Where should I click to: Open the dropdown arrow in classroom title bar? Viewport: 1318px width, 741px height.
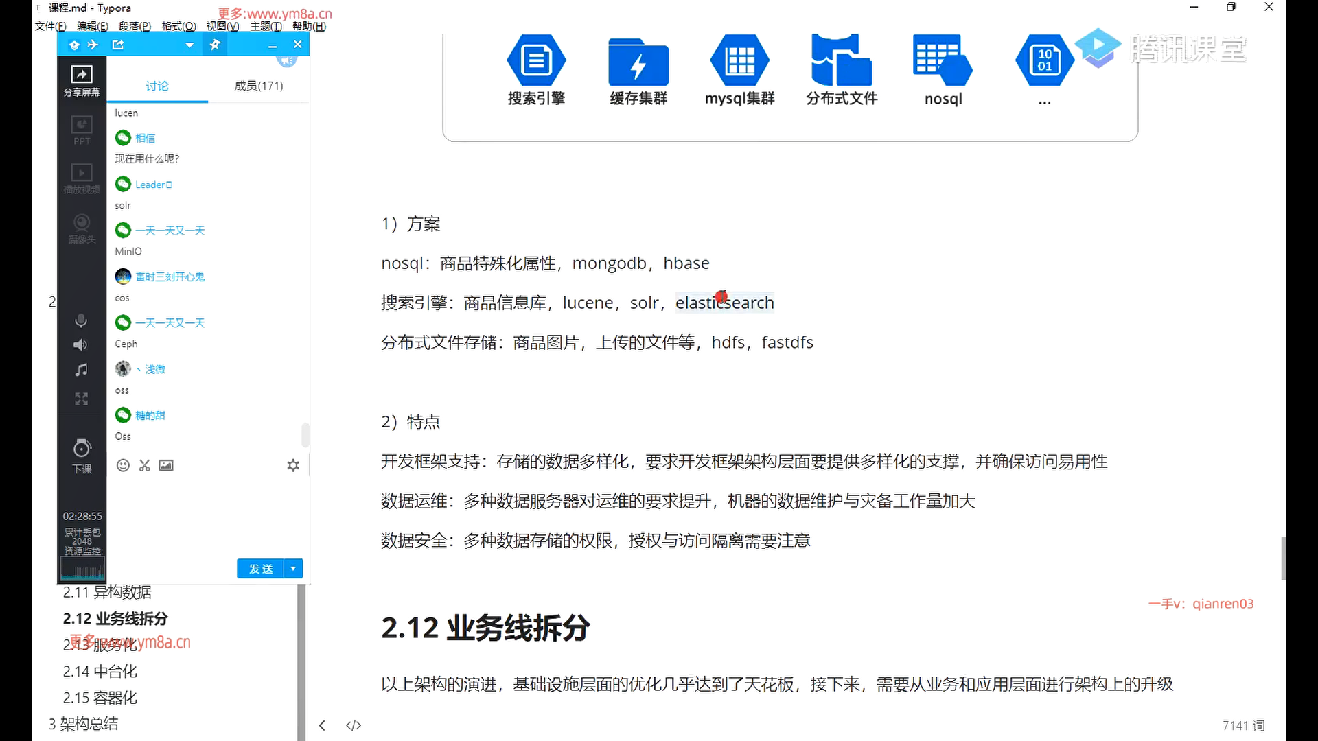(189, 45)
